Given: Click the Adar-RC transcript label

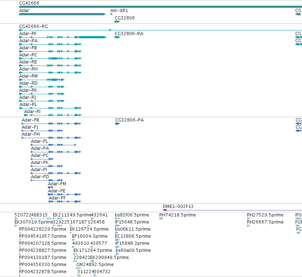Looking at the screenshot, I should point(28,55).
